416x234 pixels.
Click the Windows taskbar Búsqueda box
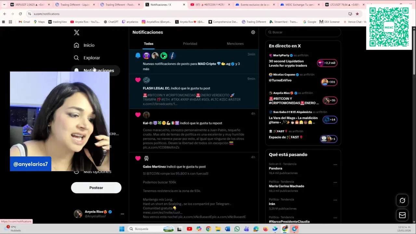coord(151,229)
